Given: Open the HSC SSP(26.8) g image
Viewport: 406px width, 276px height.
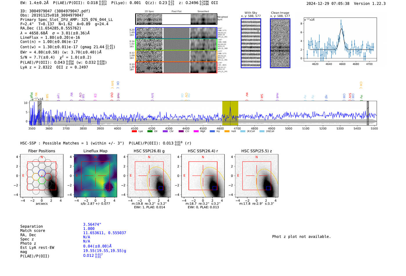Looking at the screenshot, I should pos(149,176).
